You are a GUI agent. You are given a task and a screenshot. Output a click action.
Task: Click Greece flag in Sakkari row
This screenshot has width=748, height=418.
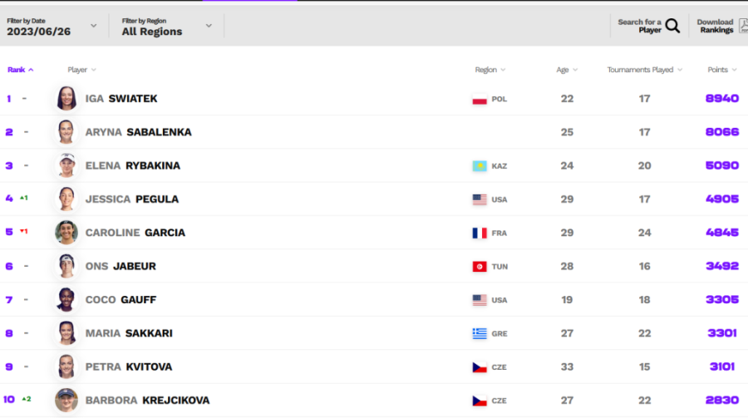pos(480,333)
